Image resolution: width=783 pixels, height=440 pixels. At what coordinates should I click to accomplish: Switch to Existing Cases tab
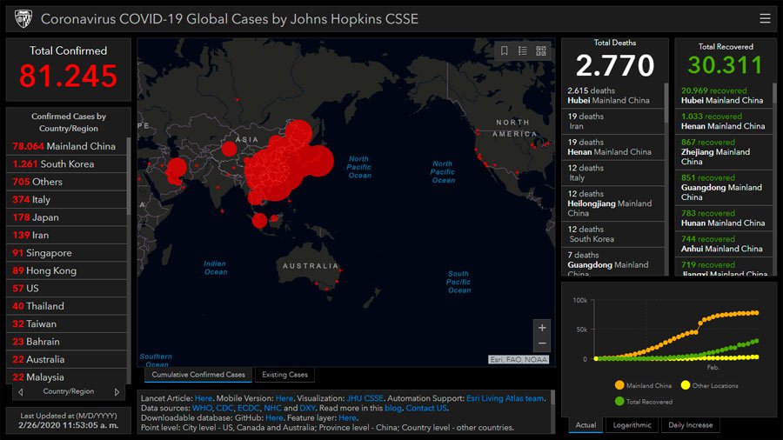[x=284, y=375]
